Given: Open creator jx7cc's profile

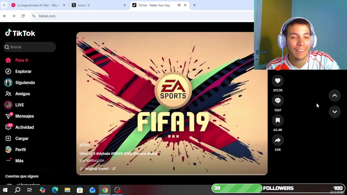Looking at the screenshot, I should coord(84,145).
